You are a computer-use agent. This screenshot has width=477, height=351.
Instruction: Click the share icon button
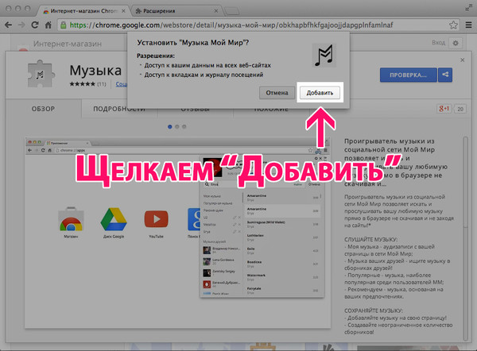tap(445, 75)
